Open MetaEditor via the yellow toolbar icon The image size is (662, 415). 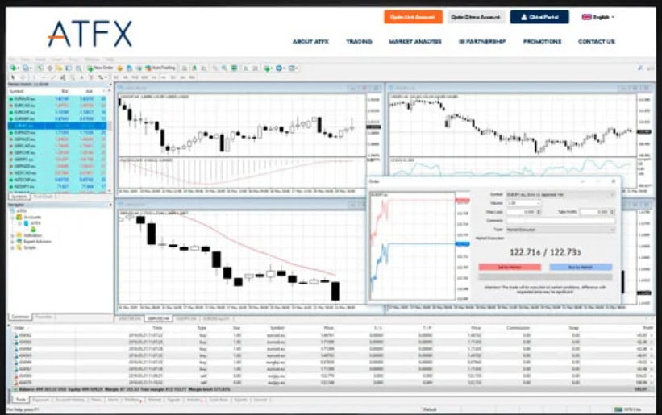click(x=120, y=68)
